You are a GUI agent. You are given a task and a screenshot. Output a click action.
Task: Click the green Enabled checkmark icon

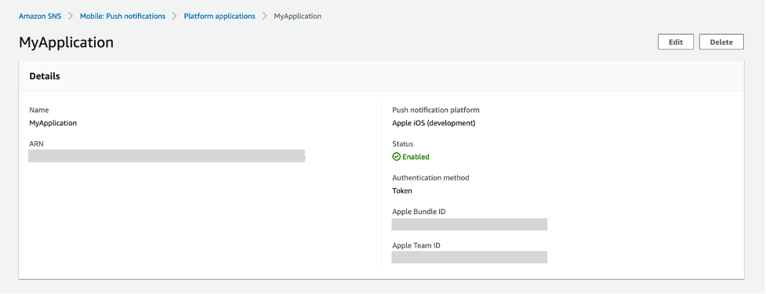coord(396,157)
